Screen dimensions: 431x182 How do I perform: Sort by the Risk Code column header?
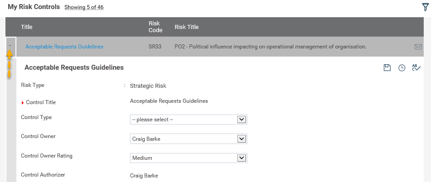point(155,27)
